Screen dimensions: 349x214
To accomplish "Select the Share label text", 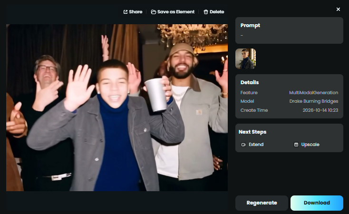I will [x=136, y=12].
